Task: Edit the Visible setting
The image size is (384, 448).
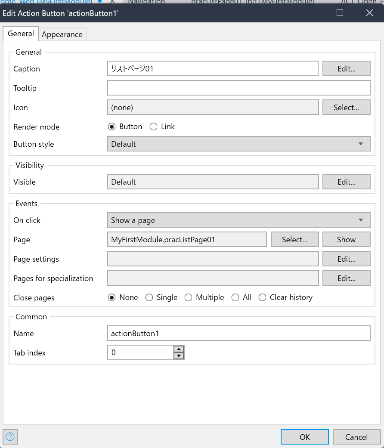Action: click(346, 182)
